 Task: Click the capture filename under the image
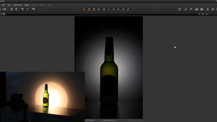108,120
